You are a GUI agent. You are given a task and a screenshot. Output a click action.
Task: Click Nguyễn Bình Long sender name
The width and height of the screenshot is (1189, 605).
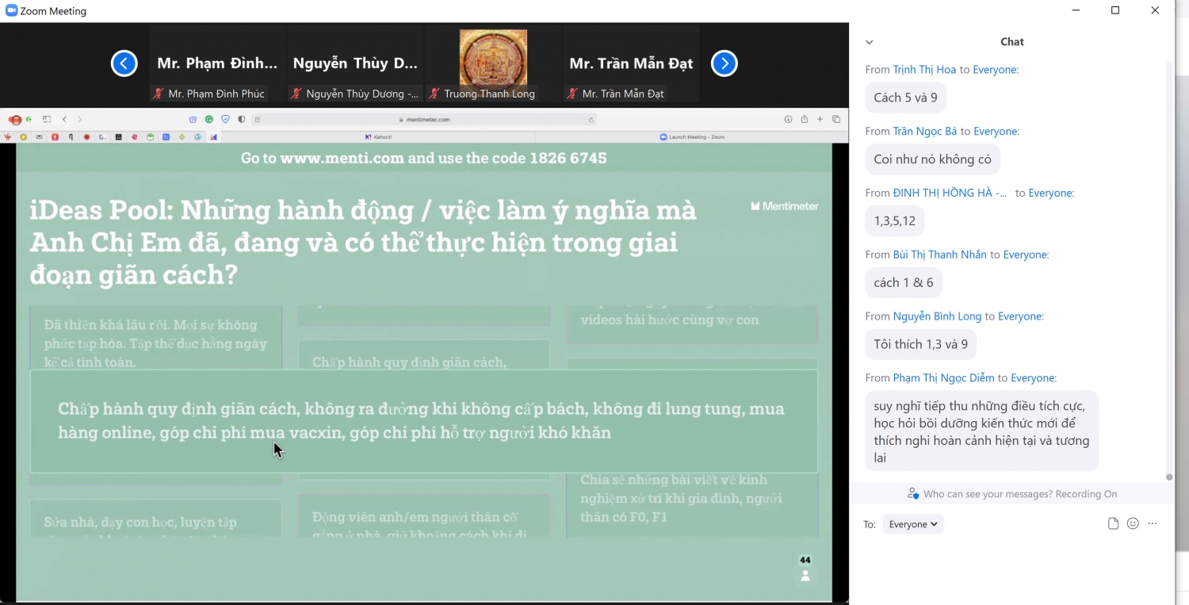(x=937, y=316)
